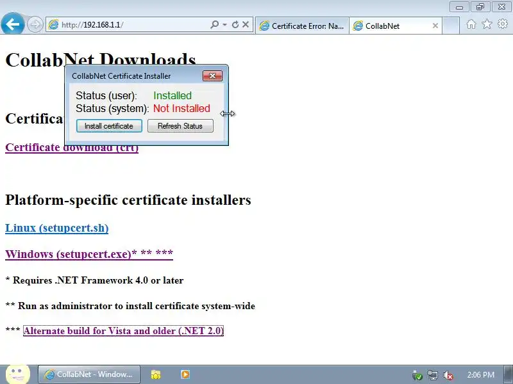This screenshot has height=384, width=513.
Task: Open the Windows (setupcert.exe) link
Action: 89,253
